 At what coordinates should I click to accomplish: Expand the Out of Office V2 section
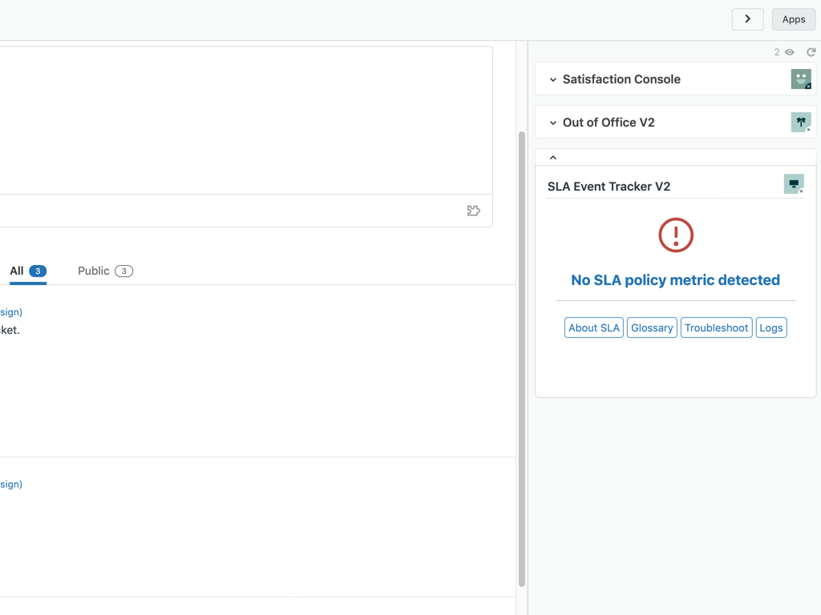pos(552,122)
